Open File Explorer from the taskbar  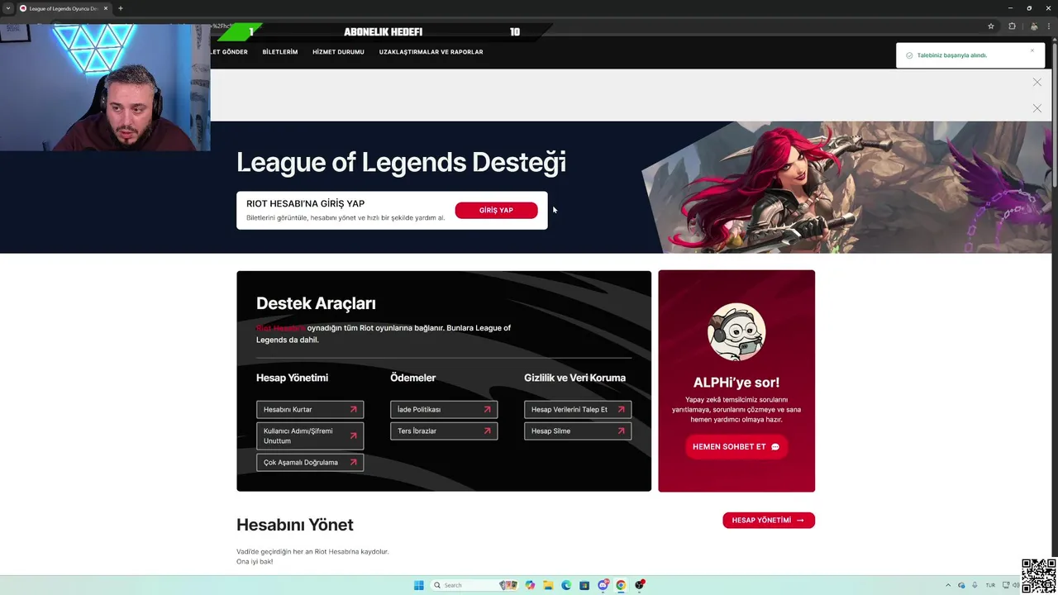click(548, 585)
